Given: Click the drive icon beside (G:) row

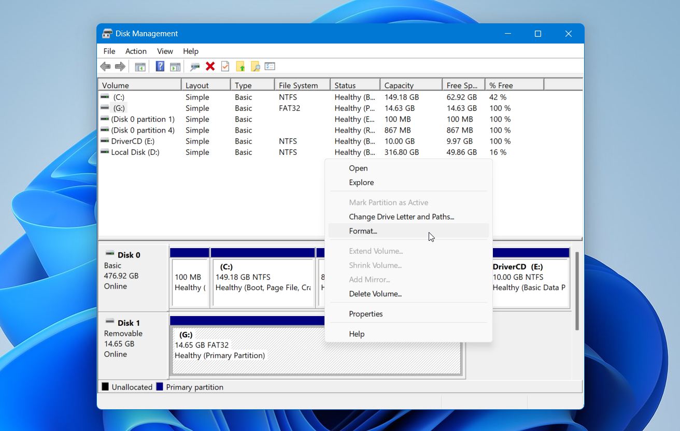Looking at the screenshot, I should click(105, 108).
